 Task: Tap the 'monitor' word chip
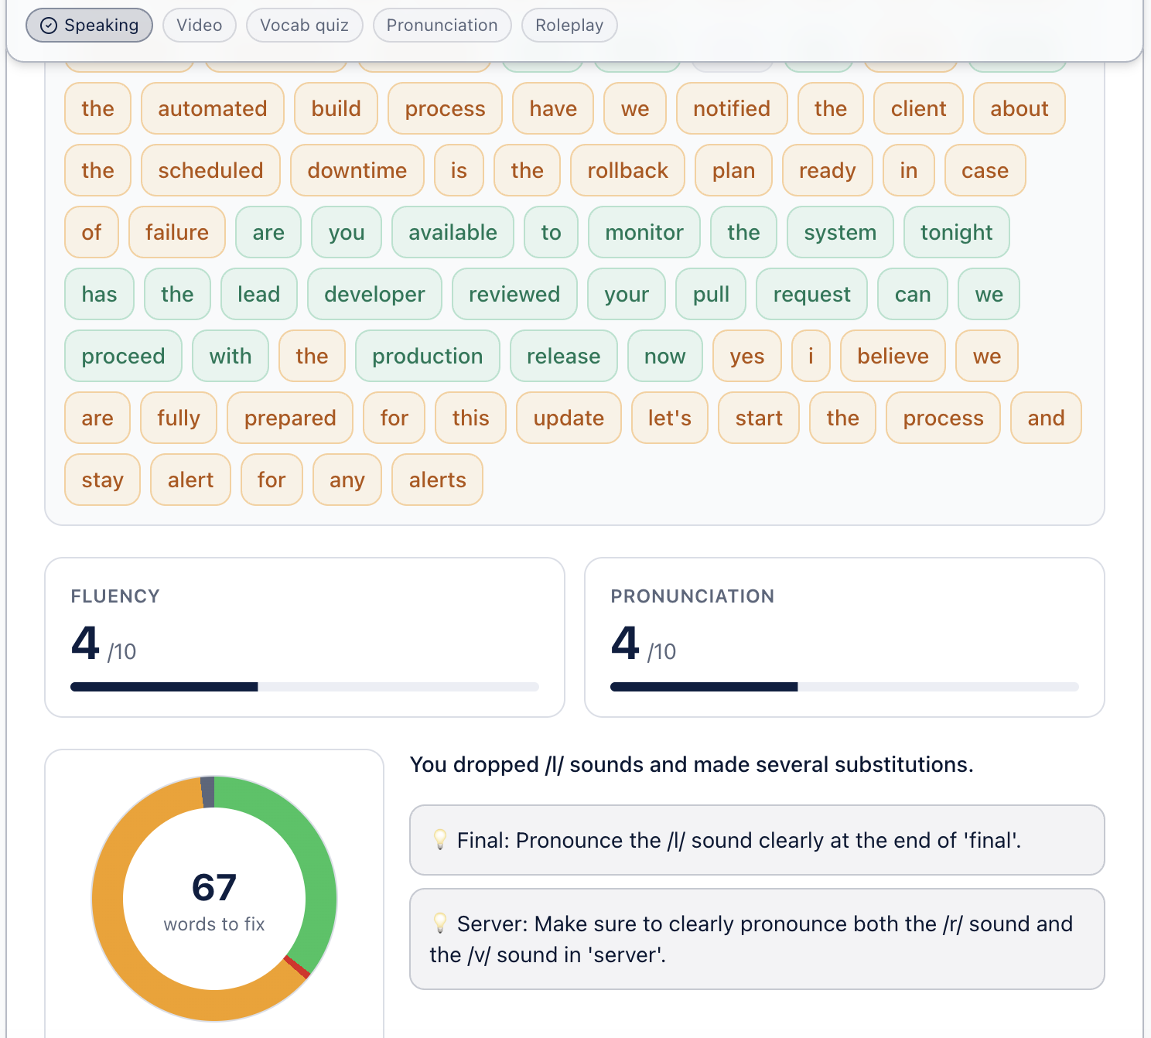click(644, 232)
